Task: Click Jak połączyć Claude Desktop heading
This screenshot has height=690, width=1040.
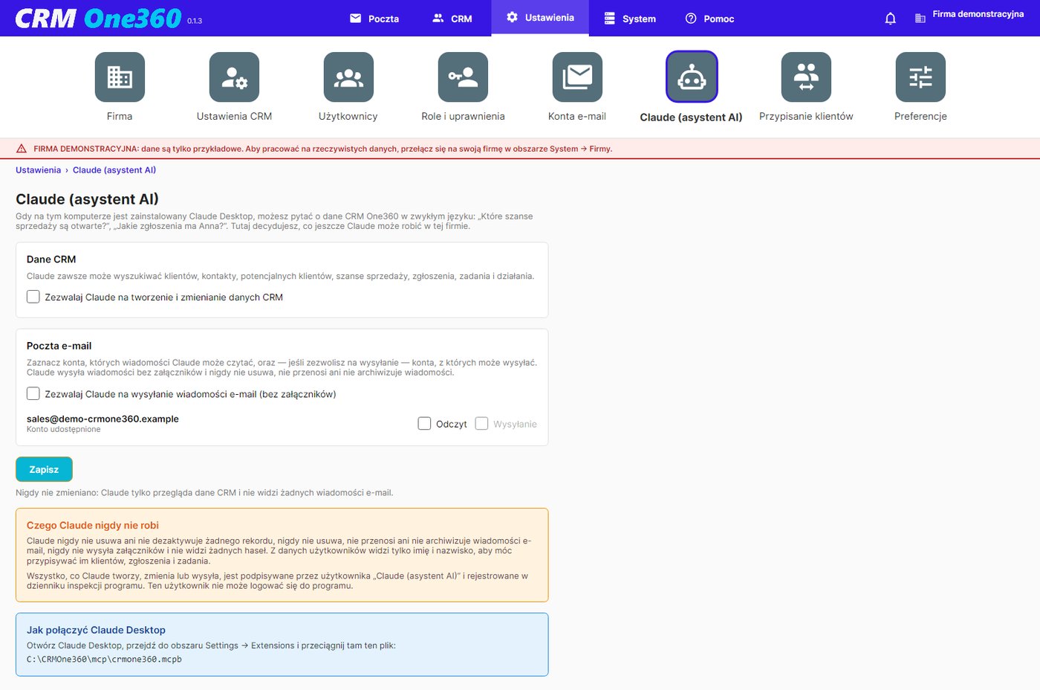Action: click(x=96, y=630)
